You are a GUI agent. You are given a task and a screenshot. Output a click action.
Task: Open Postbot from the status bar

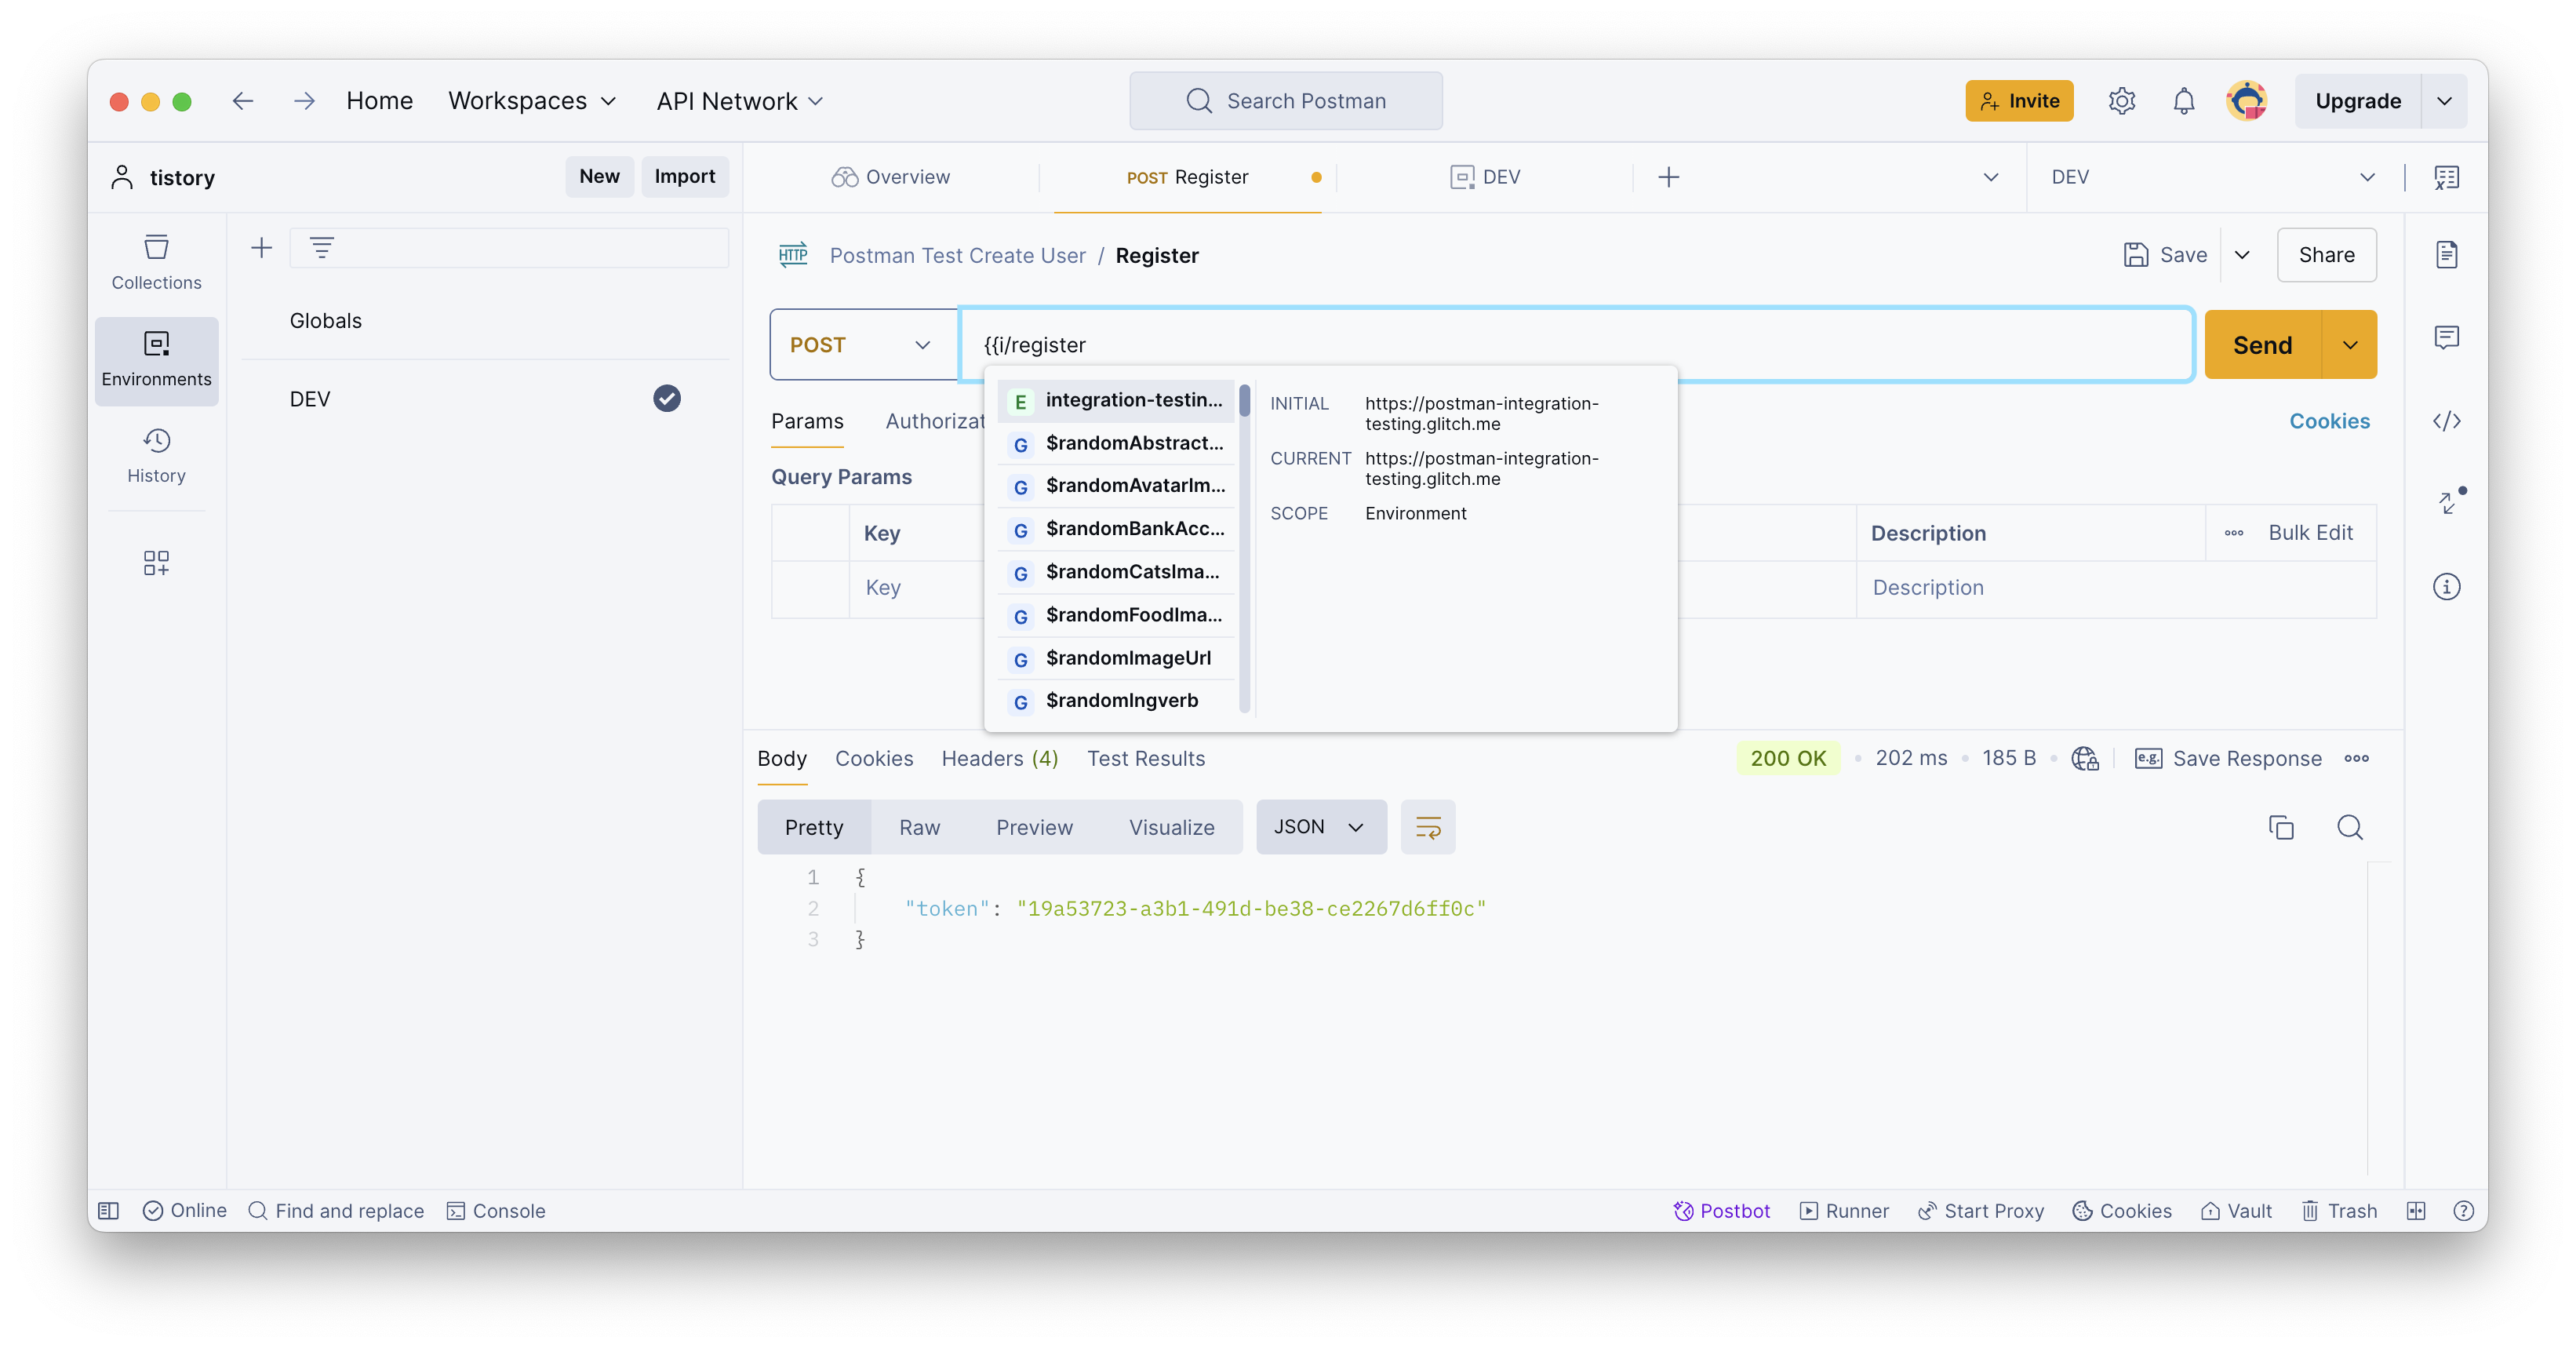click(x=1721, y=1211)
